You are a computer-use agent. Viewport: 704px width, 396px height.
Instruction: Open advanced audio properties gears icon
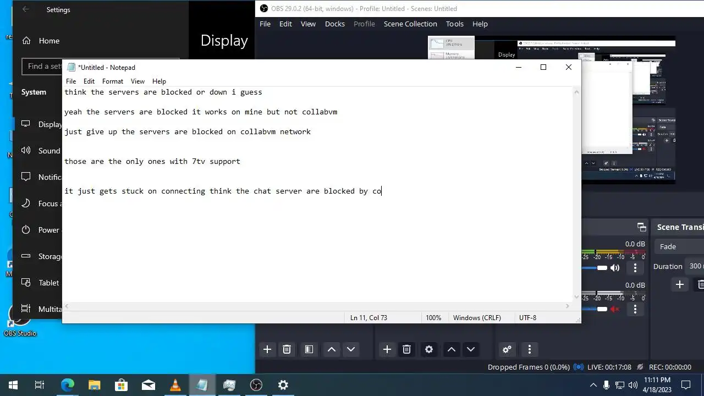pyautogui.click(x=507, y=349)
